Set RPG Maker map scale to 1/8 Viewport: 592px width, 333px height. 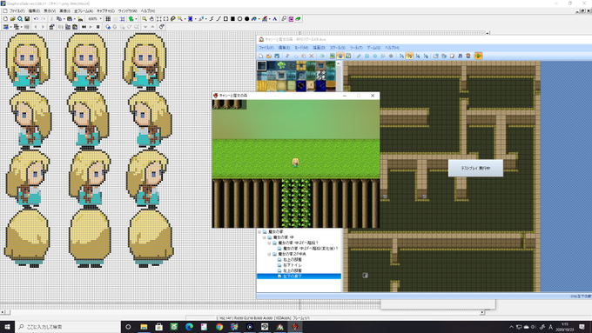[x=426, y=56]
